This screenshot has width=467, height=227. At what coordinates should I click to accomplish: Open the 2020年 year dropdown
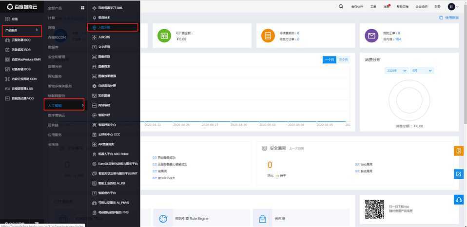396,71
